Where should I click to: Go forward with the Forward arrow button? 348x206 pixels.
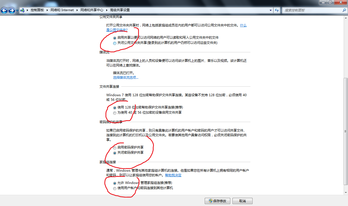coord(12,10)
